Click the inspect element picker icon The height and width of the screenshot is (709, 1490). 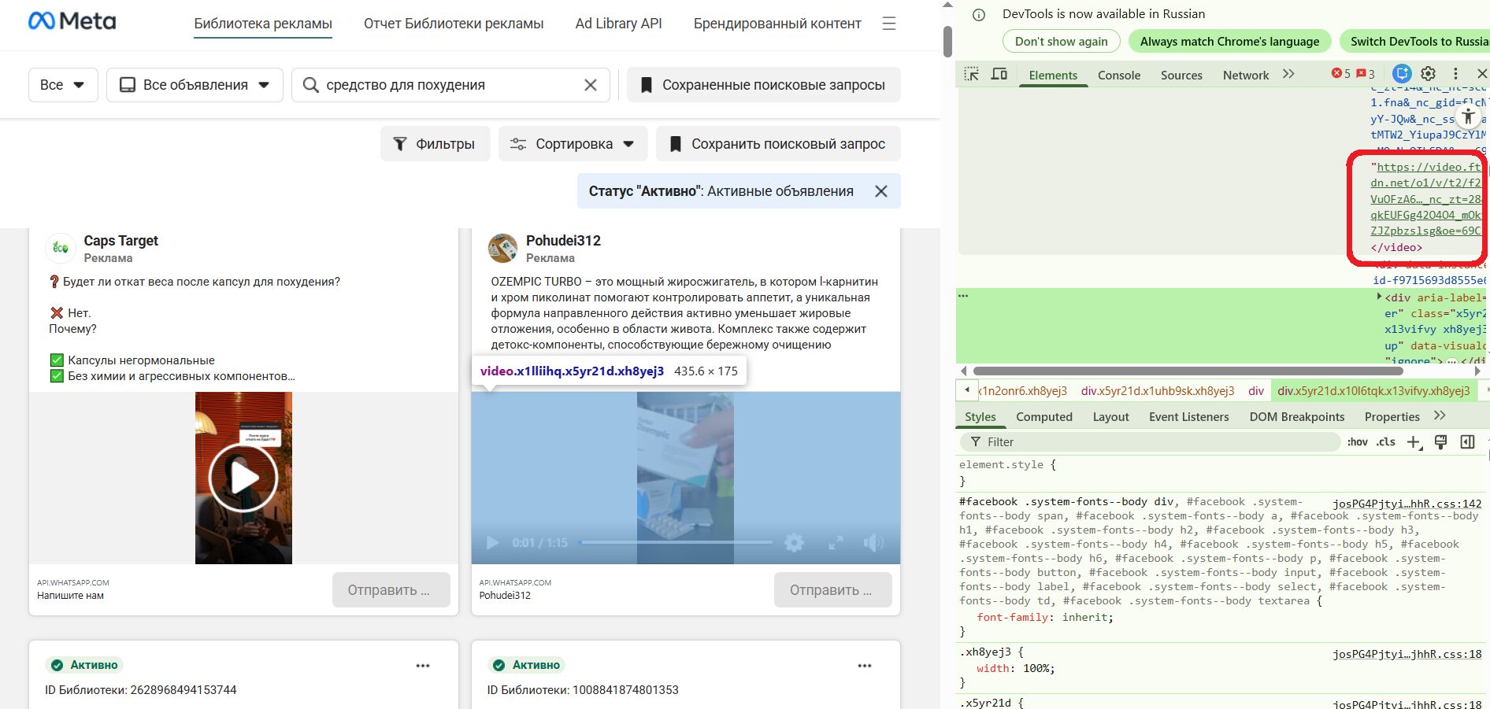point(972,74)
